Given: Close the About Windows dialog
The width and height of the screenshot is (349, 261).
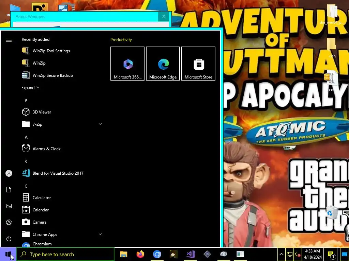Looking at the screenshot, I should pyautogui.click(x=164, y=16).
